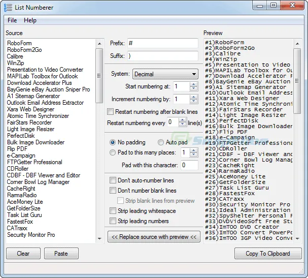Image resolution: width=308 pixels, height=278 pixels.
Task: Click RoboForm2Go line in Source list
Action: (x=24, y=50)
